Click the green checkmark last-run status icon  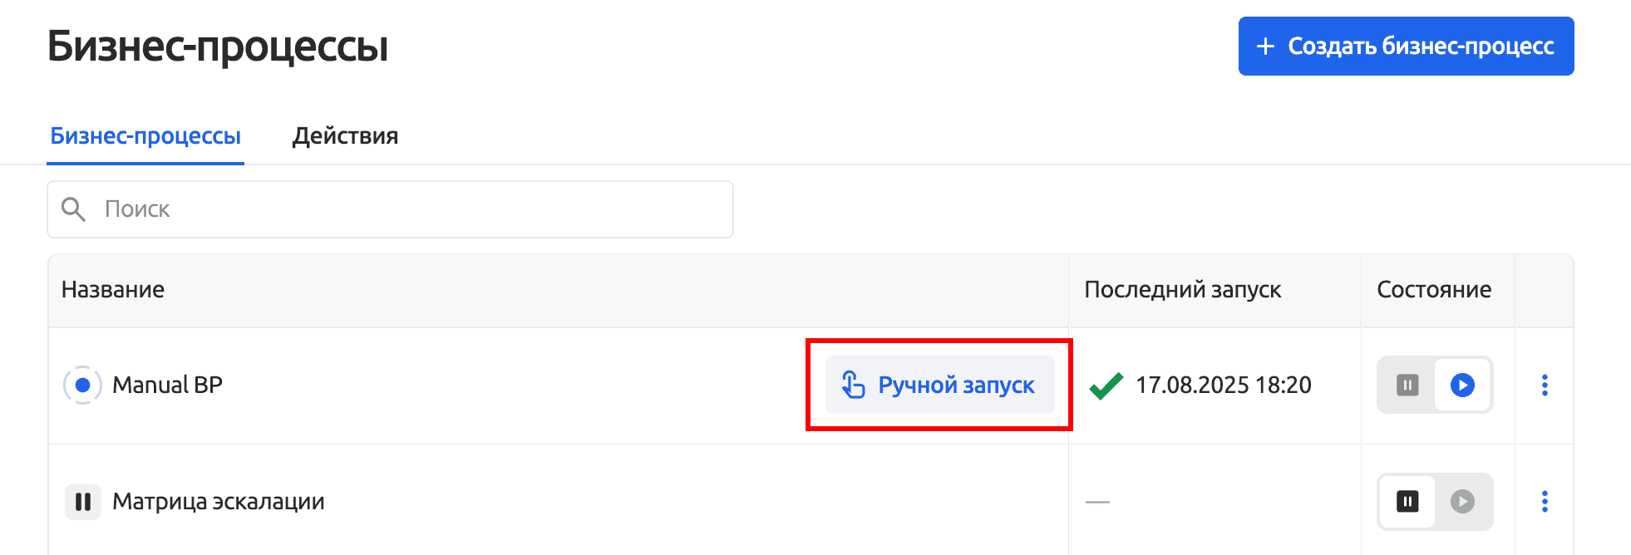coord(1106,386)
